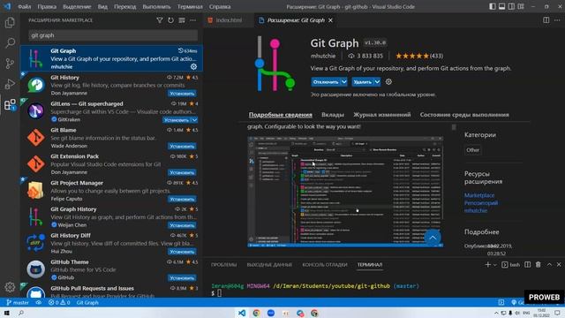Maximize the terminal panel with chevron
Image resolution: width=565 pixels, height=318 pixels.
pyautogui.click(x=549, y=265)
